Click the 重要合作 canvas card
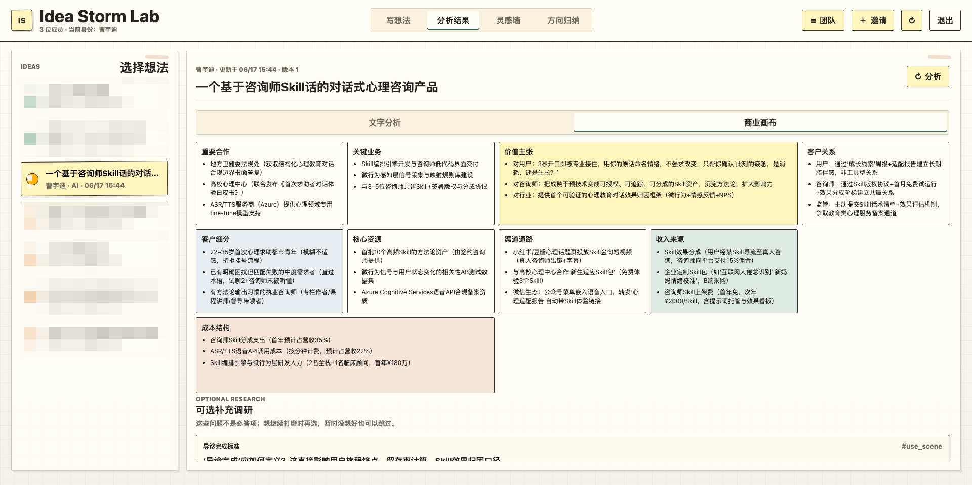The width and height of the screenshot is (972, 485). pyautogui.click(x=269, y=183)
